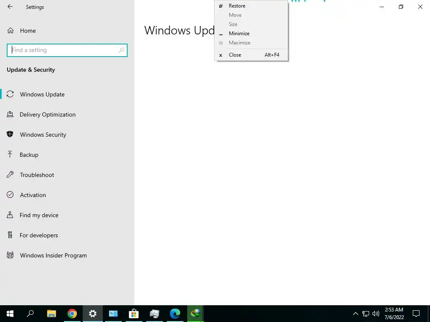Open Microsoft Edge from the taskbar
This screenshot has width=430, height=322.
pyautogui.click(x=175, y=314)
